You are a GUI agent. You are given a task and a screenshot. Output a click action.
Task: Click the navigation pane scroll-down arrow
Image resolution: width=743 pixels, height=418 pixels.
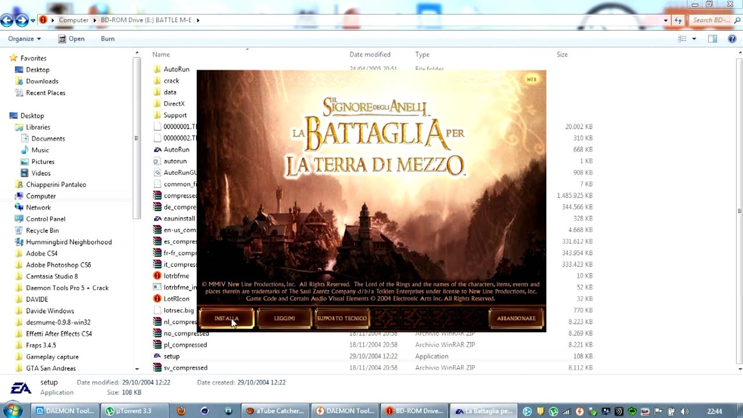pos(137,369)
